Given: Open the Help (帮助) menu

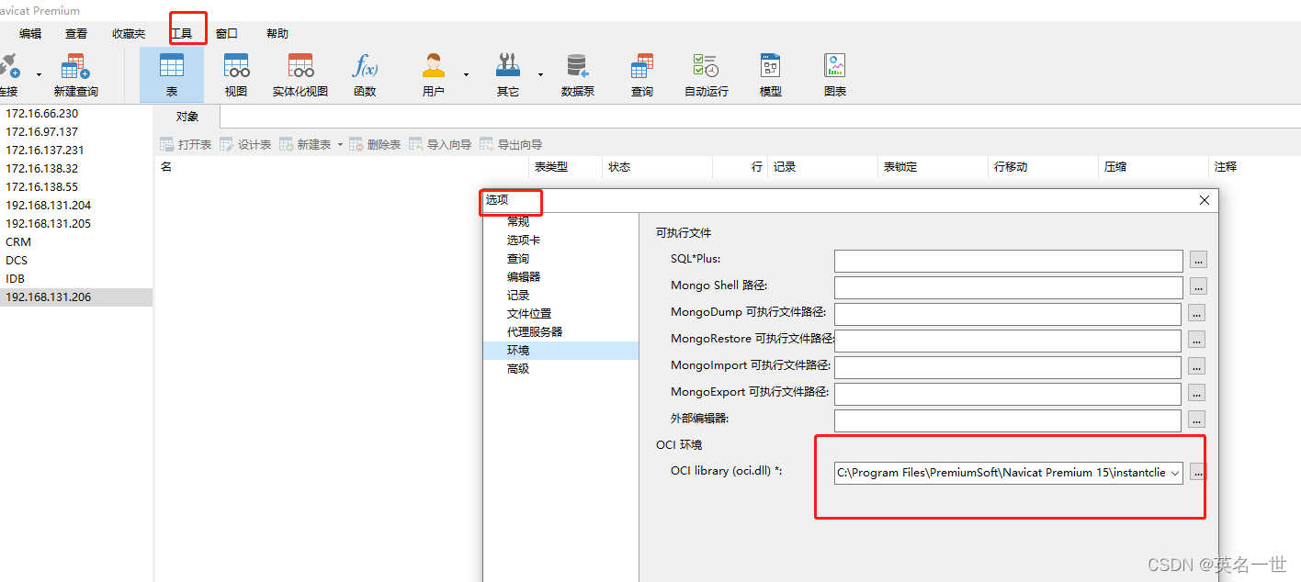Looking at the screenshot, I should (x=277, y=34).
